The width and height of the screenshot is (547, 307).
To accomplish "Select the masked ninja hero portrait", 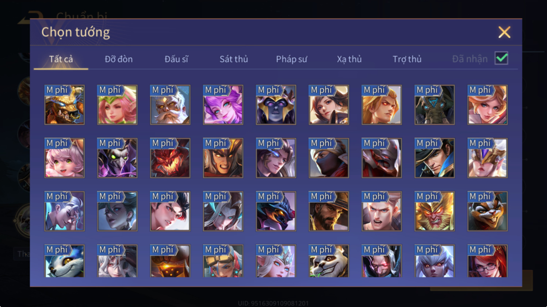I will (x=329, y=158).
